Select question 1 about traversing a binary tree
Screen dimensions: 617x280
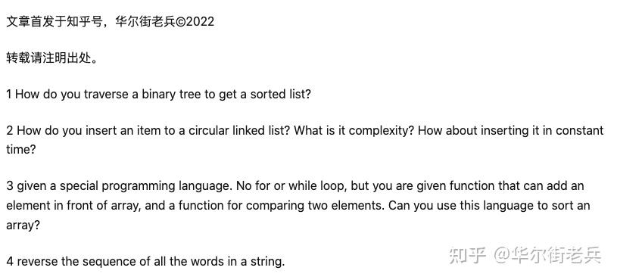coord(158,95)
